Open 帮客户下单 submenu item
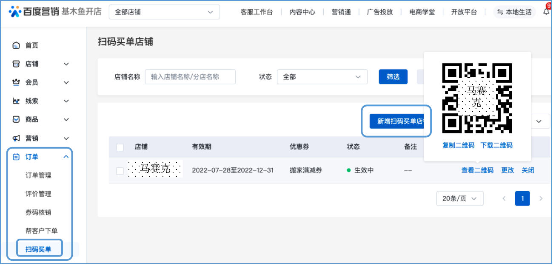 42,231
